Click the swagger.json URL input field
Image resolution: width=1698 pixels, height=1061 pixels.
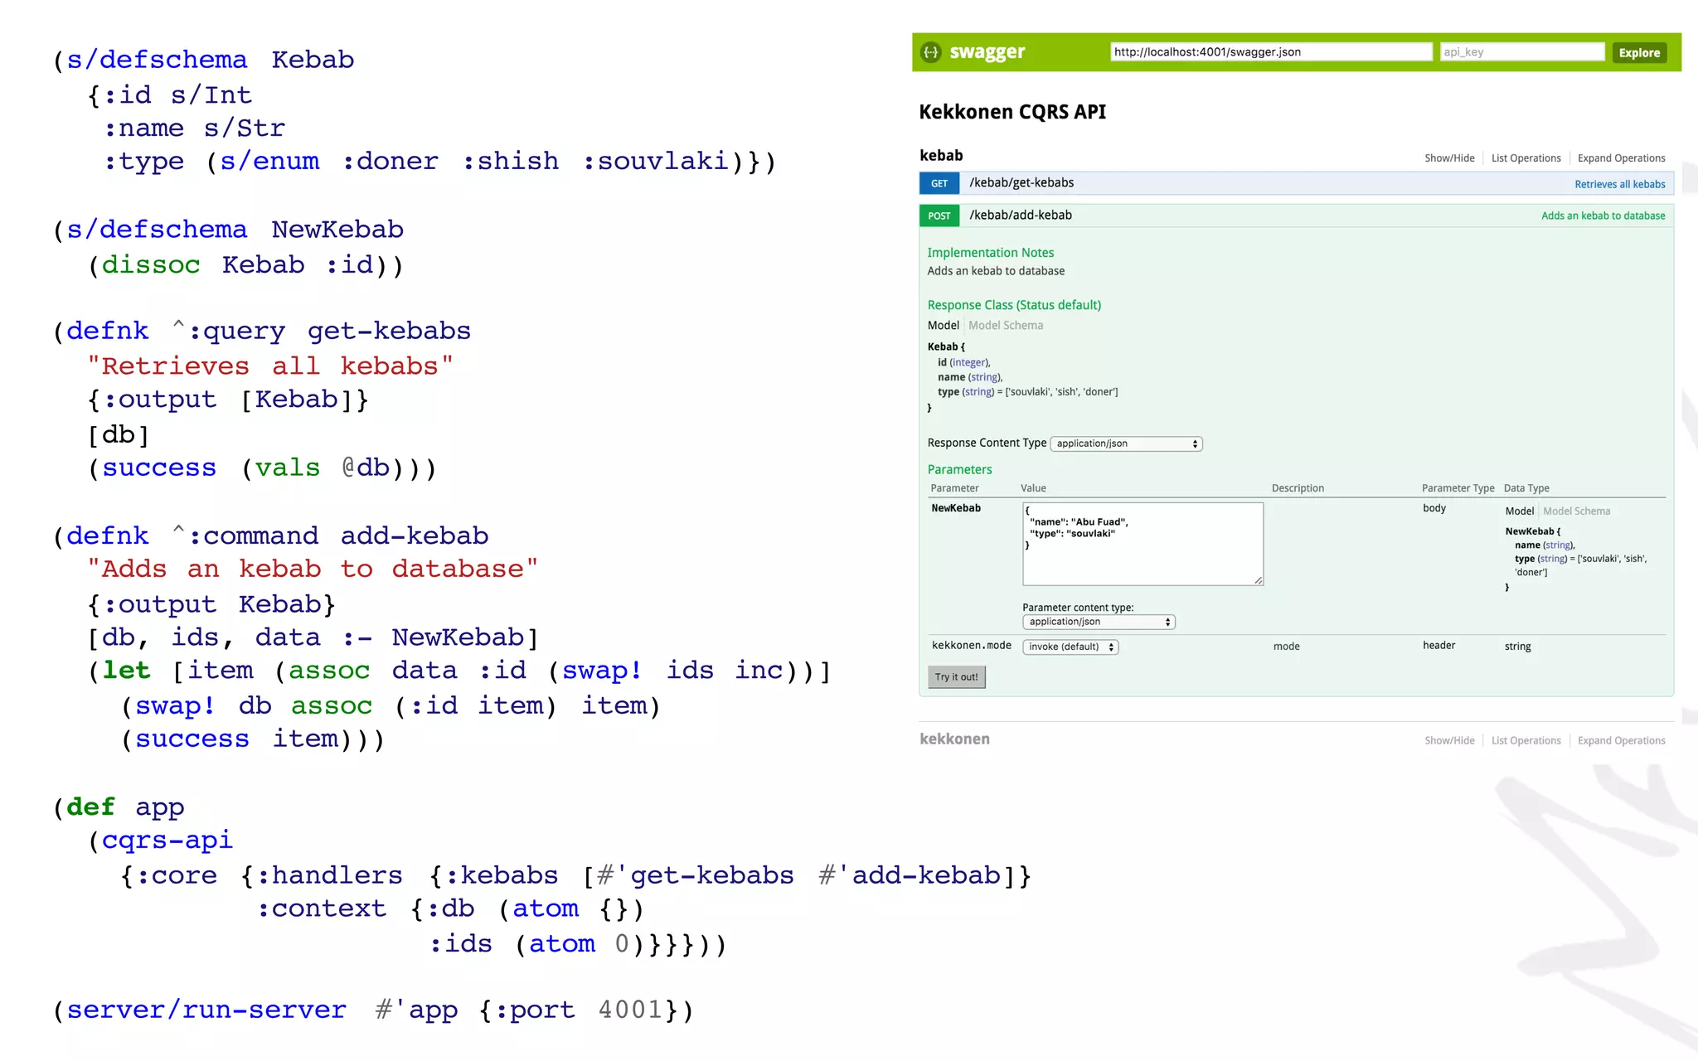point(1271,52)
